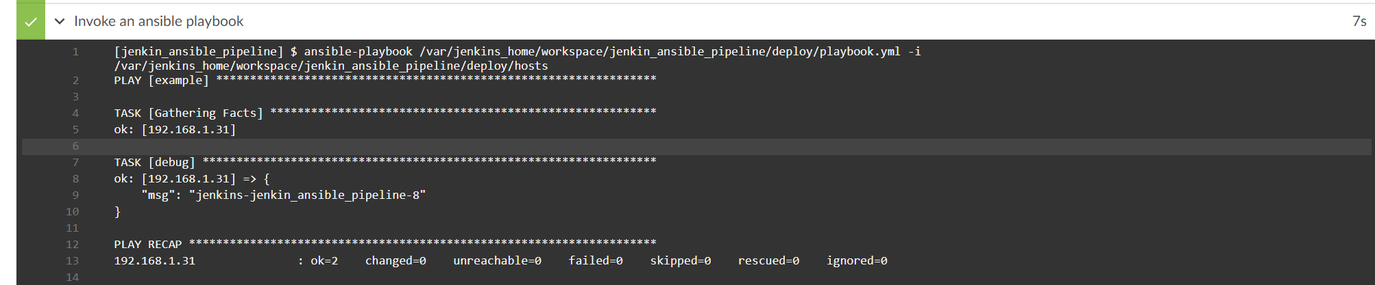
Task: Collapse the Invoke an ansible playbook step
Action: (x=60, y=21)
